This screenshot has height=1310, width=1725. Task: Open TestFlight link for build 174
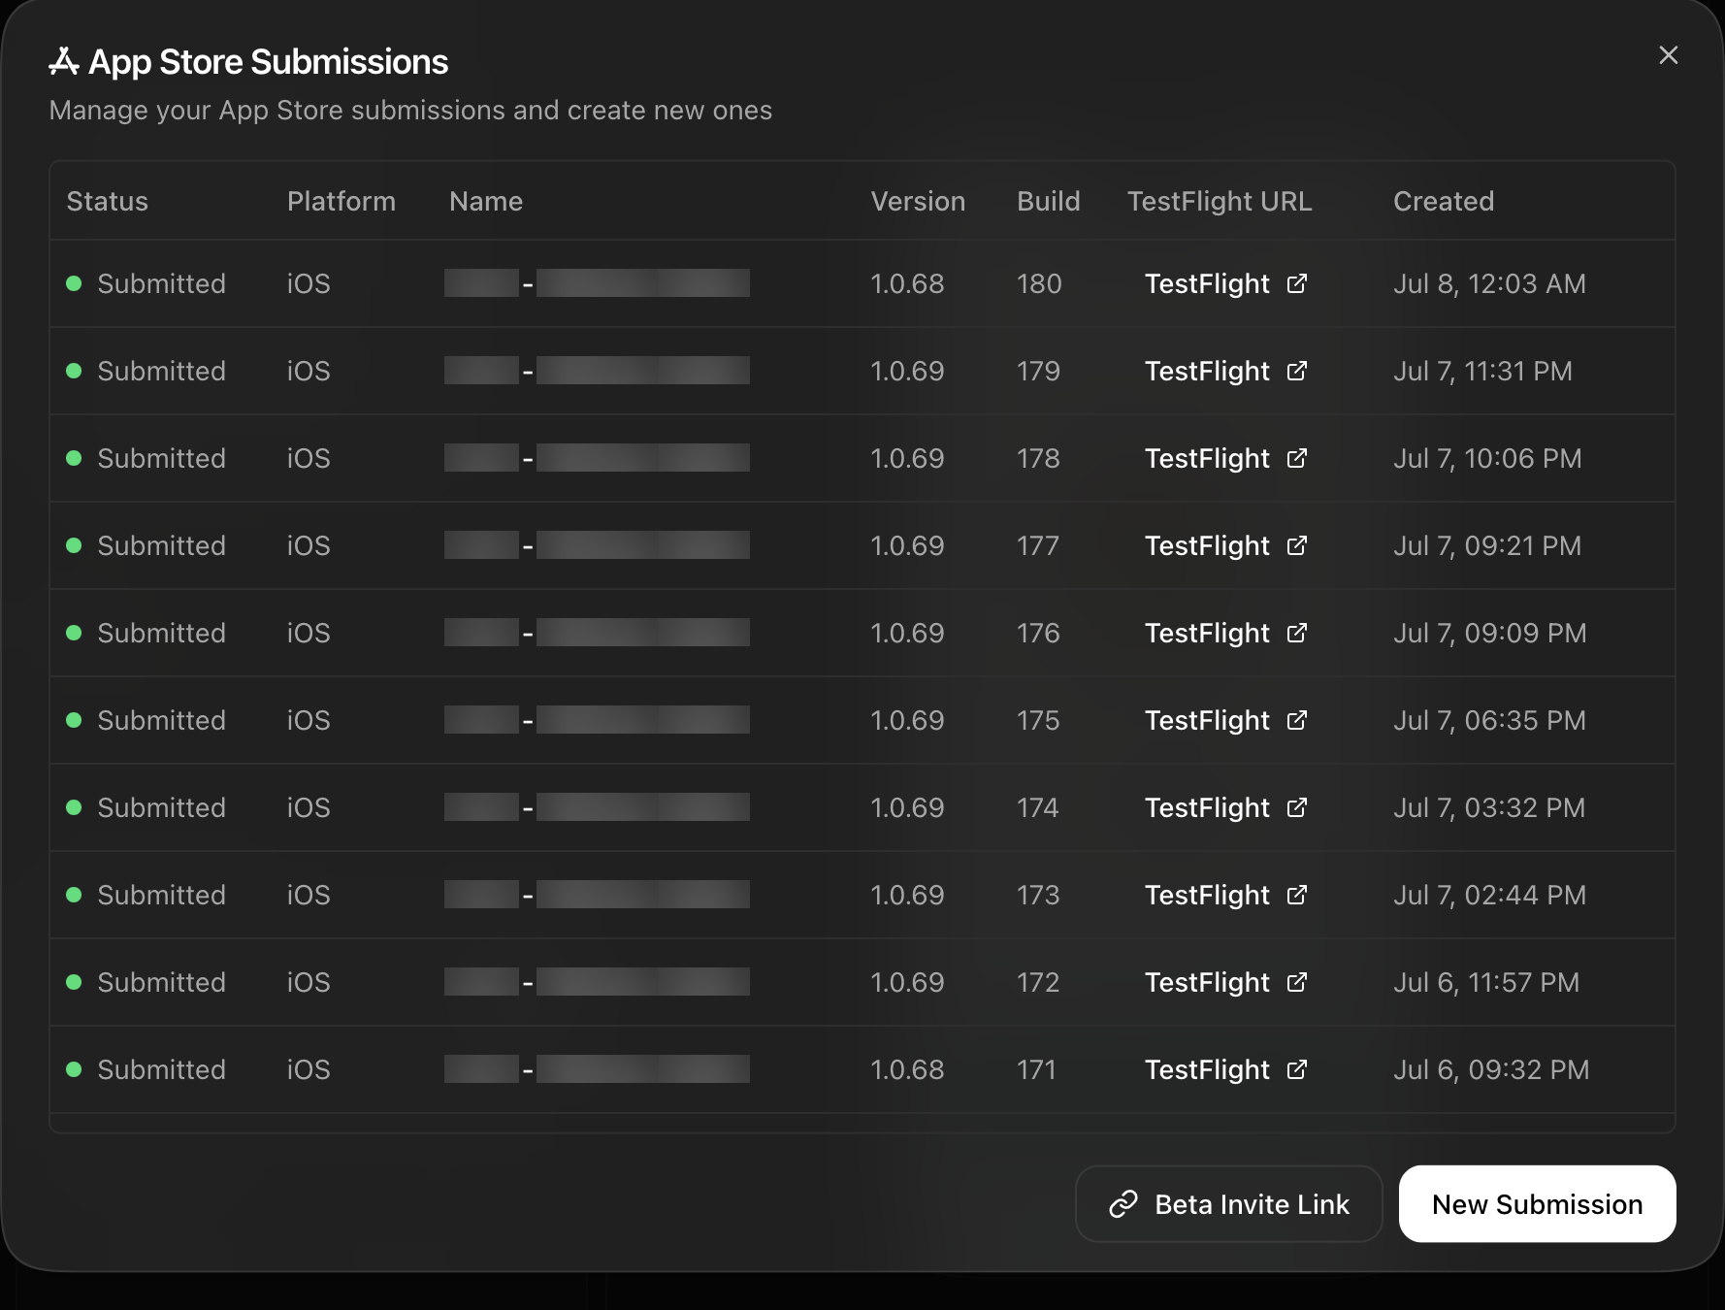coord(1226,807)
